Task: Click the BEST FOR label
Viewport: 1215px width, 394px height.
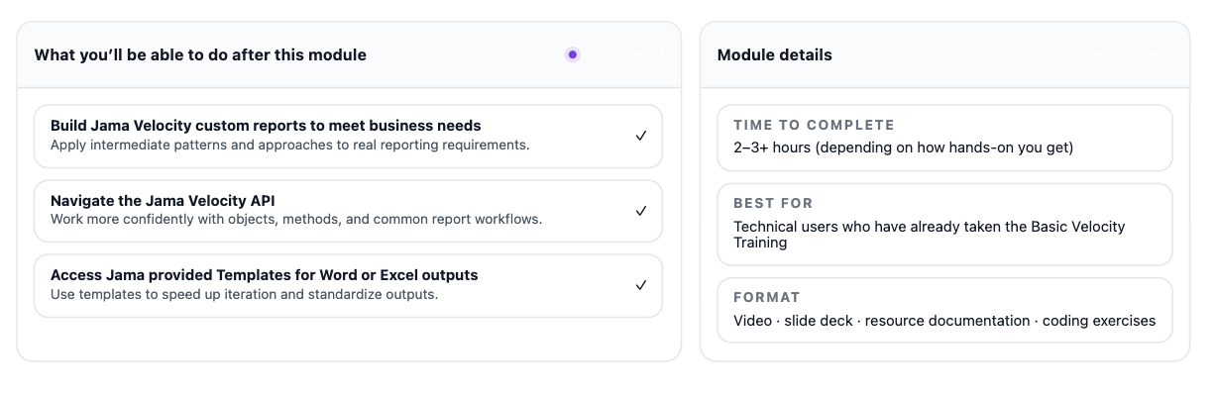Action: click(x=773, y=203)
